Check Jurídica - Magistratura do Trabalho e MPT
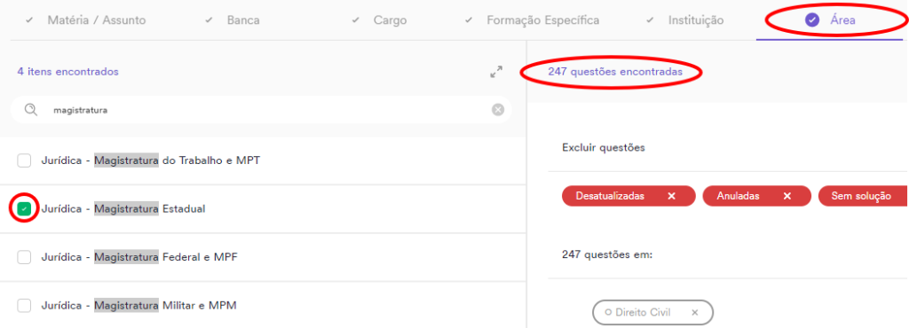Screen dimensions: 909x328 24,160
